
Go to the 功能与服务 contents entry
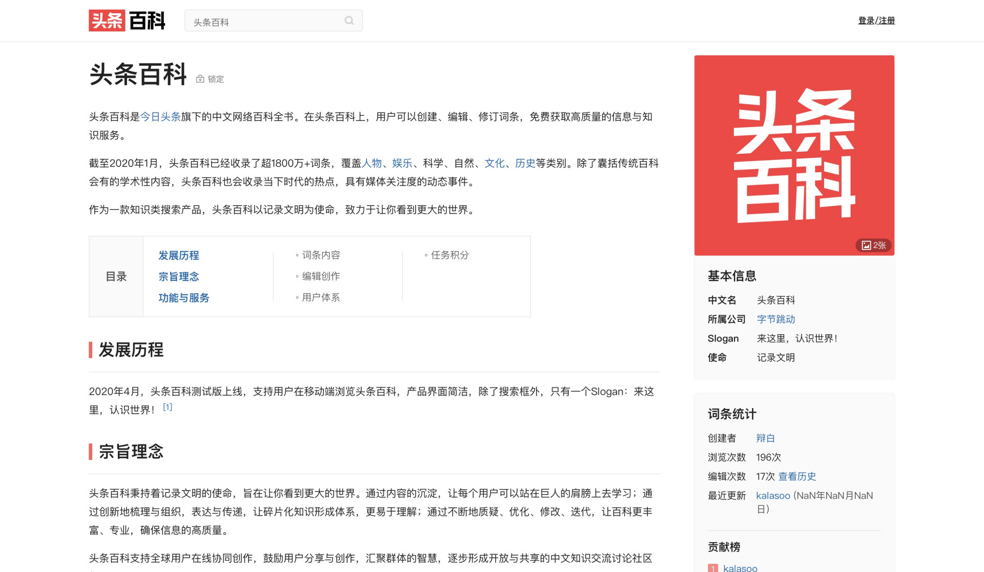[183, 298]
